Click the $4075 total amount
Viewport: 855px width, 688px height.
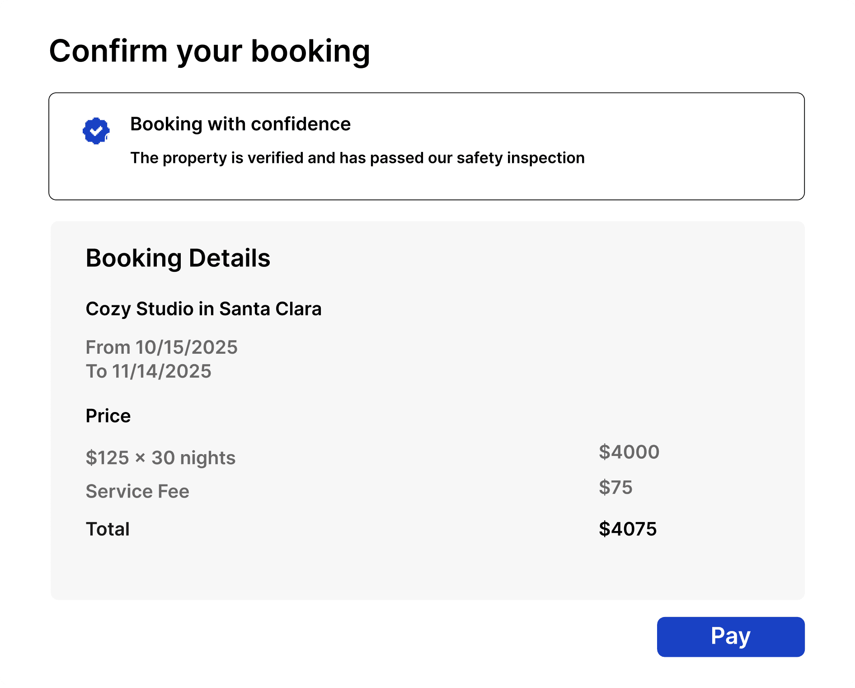coord(627,529)
